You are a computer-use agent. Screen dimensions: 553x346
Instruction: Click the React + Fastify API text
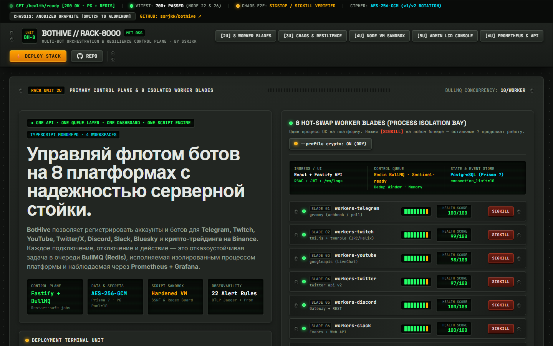tap(318, 175)
